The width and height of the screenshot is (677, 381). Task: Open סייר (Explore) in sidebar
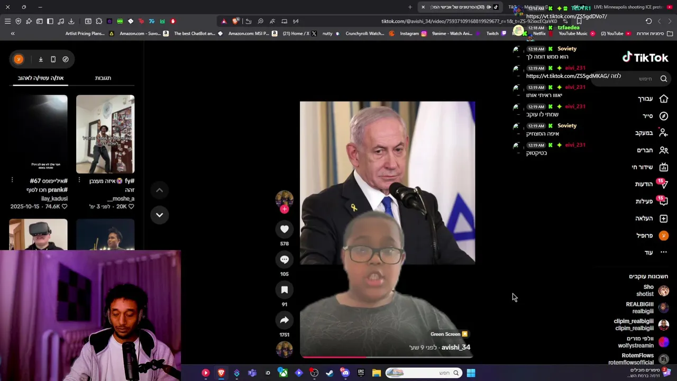[655, 116]
